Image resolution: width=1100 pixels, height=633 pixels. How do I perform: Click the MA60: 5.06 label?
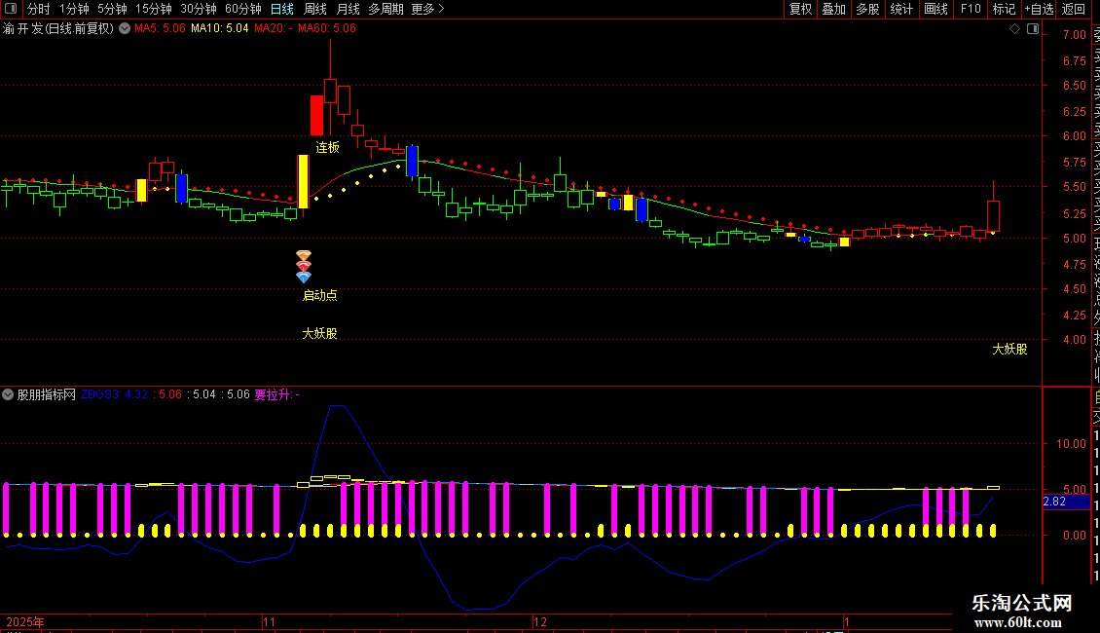(327, 28)
